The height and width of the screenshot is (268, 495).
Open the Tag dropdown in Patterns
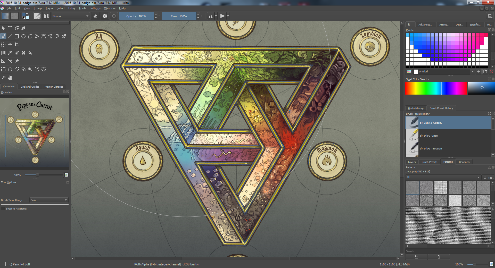click(x=489, y=177)
